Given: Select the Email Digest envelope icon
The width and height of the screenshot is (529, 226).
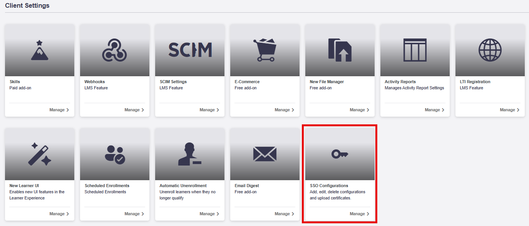Looking at the screenshot, I should pyautogui.click(x=265, y=154).
